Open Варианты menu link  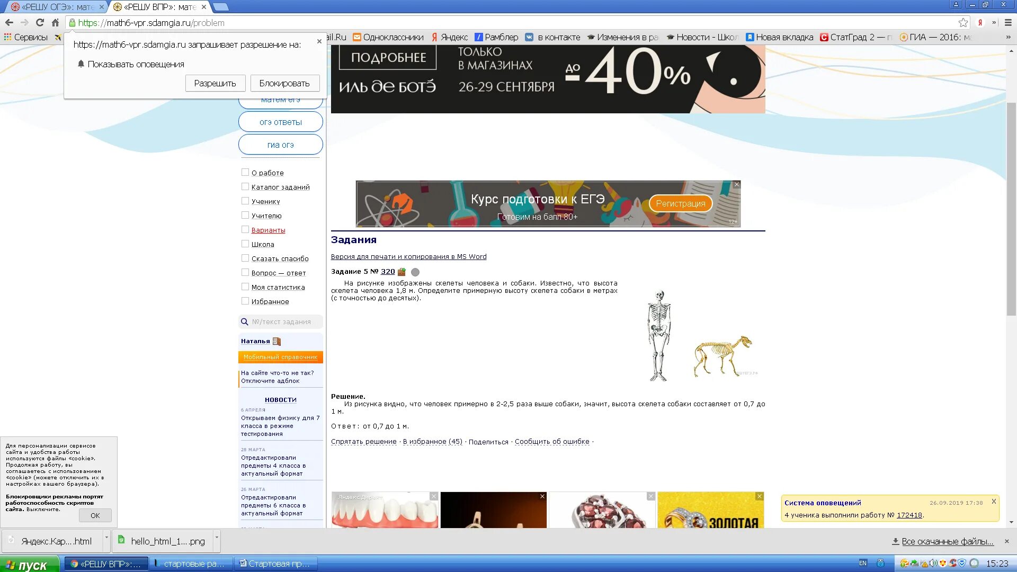(x=268, y=230)
